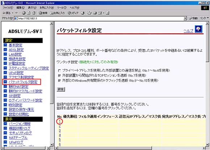The height and width of the screenshot is (150, 210).
Task: Click the main frame's horizontal scroll-right arrow
Action: pyautogui.click(x=204, y=148)
